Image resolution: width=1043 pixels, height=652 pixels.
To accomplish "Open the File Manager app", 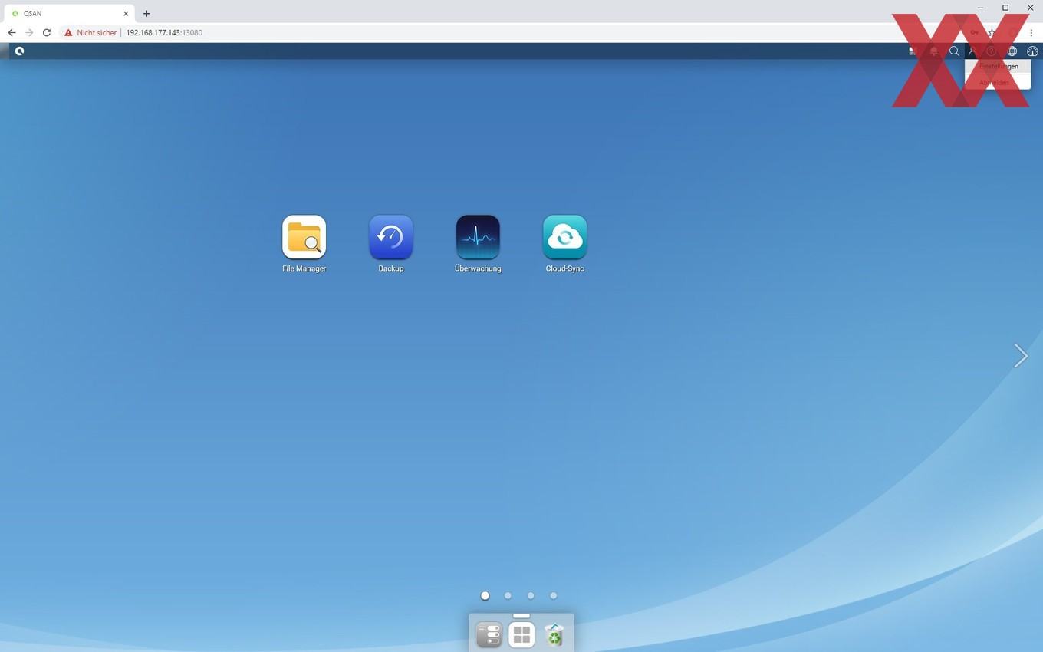I will point(304,237).
